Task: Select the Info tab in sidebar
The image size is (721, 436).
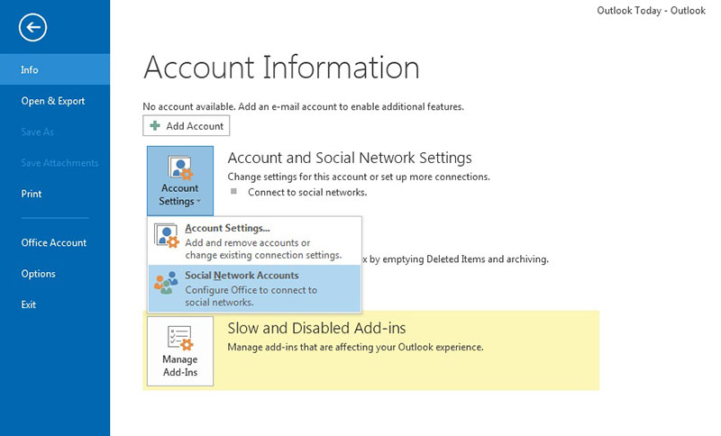Action: click(x=55, y=69)
